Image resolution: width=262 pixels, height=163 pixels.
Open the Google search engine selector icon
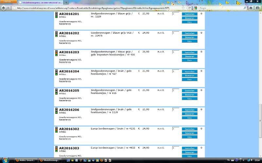point(195,8)
